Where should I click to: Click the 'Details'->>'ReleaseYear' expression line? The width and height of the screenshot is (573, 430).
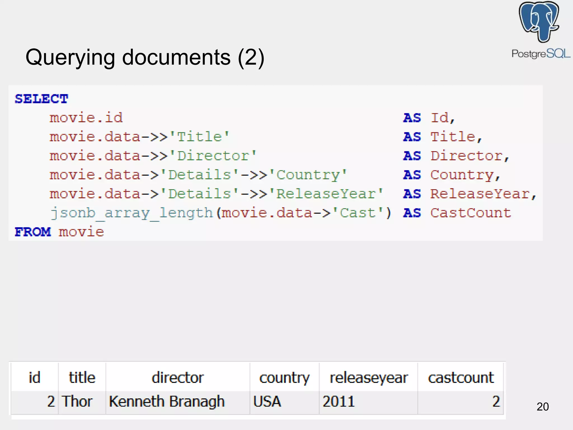(x=216, y=194)
